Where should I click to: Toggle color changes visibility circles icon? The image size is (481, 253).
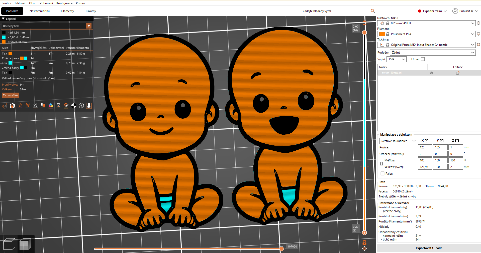(51, 106)
